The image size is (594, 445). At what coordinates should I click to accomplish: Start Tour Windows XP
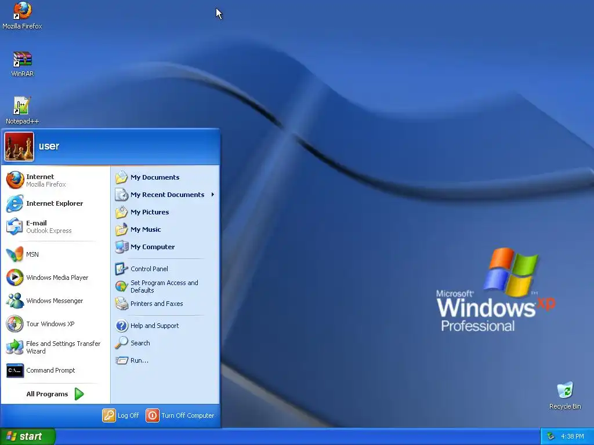55,324
